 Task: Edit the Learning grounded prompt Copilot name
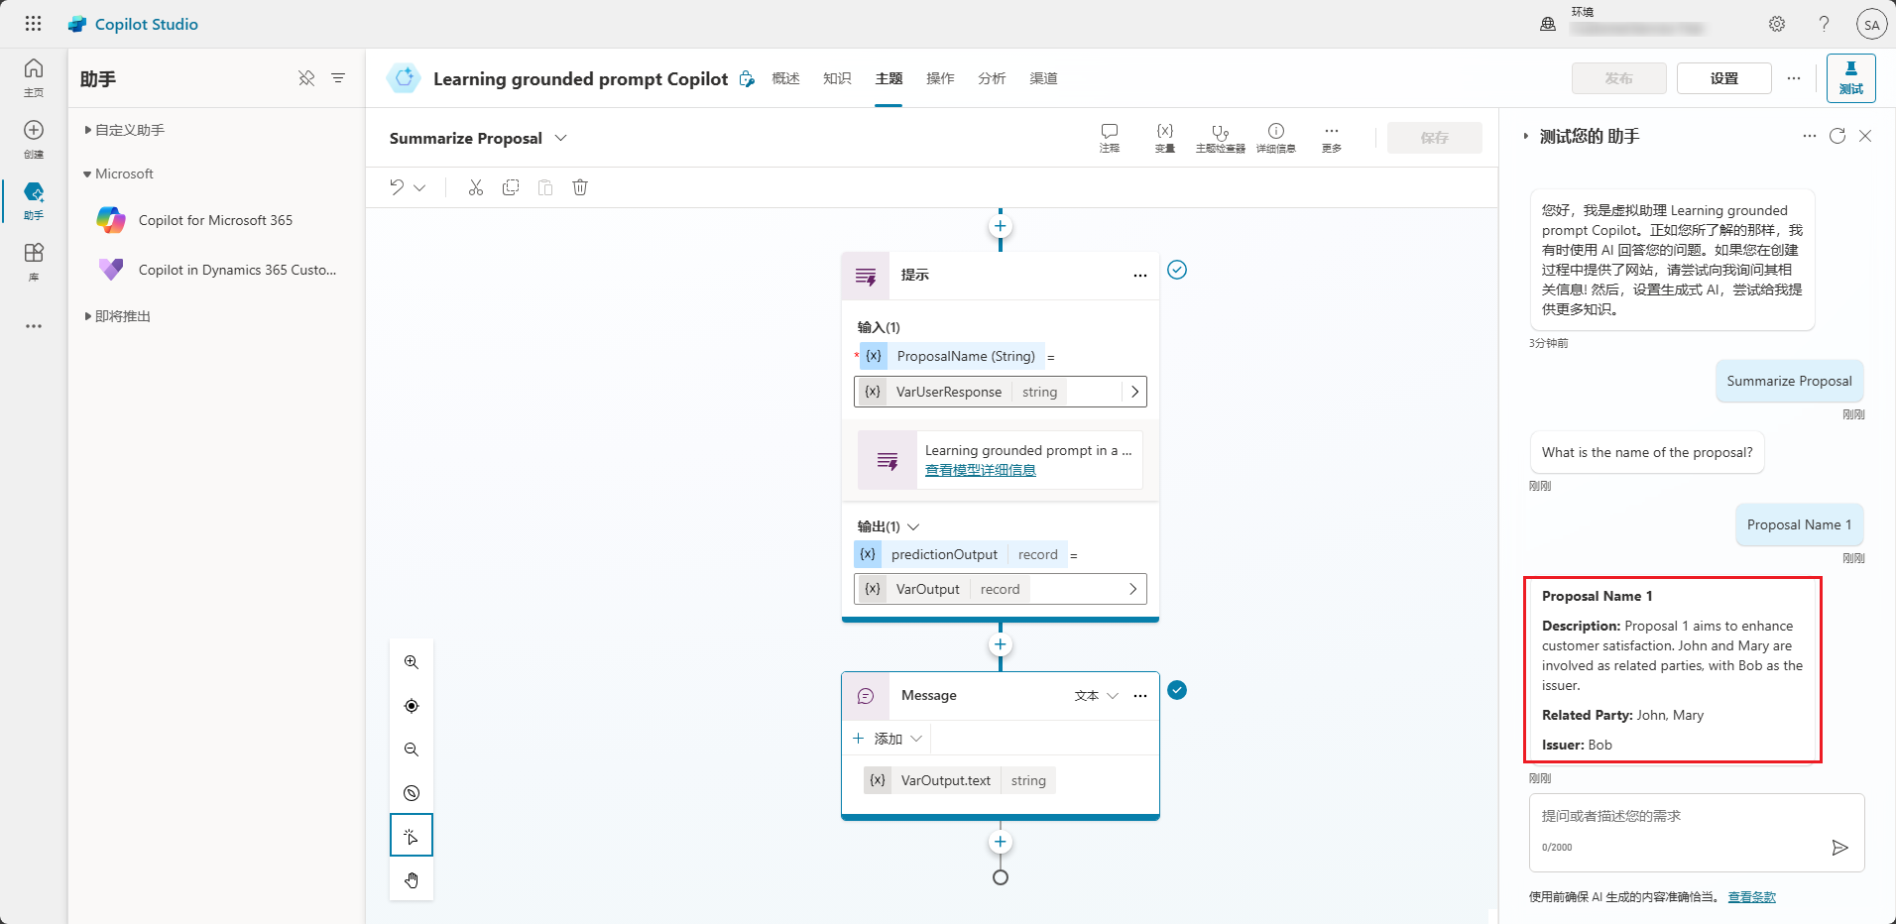747,78
